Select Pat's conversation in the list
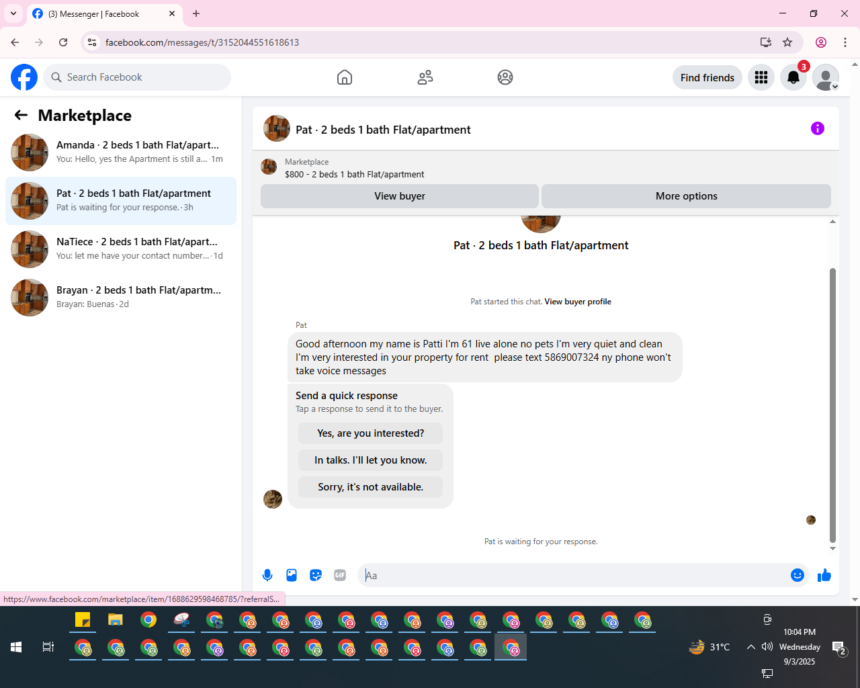This screenshot has width=860, height=688. pos(121,201)
